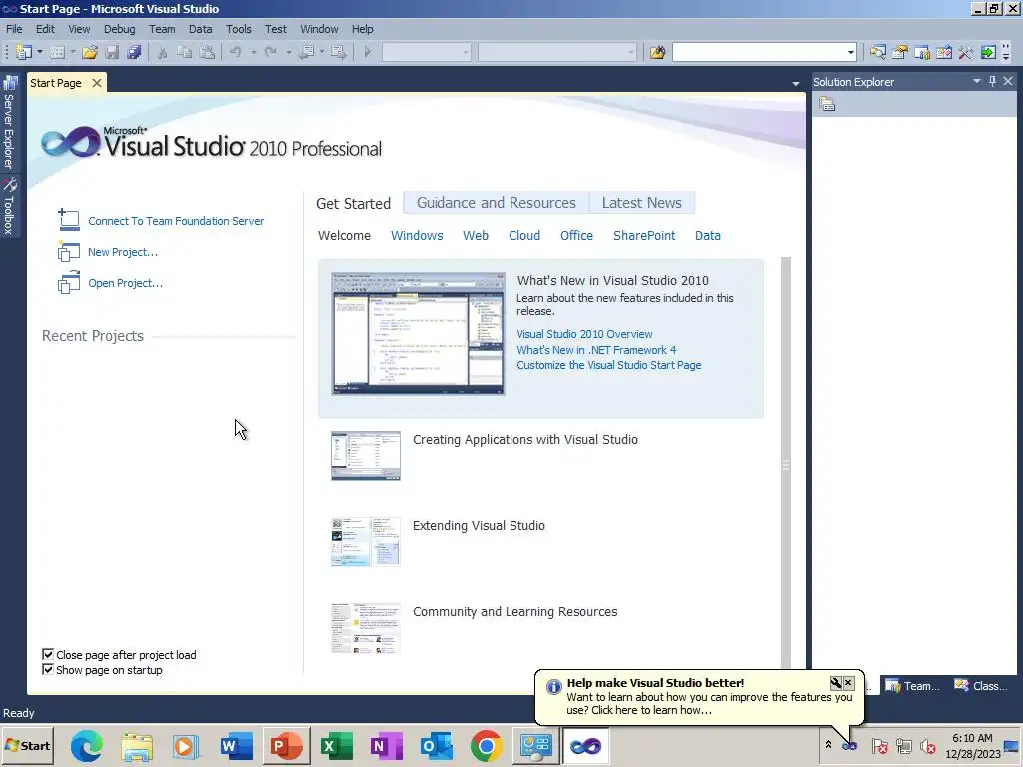The height and width of the screenshot is (767, 1023).
Task: Open Customize the Visual Studio Start Page link
Action: (608, 365)
